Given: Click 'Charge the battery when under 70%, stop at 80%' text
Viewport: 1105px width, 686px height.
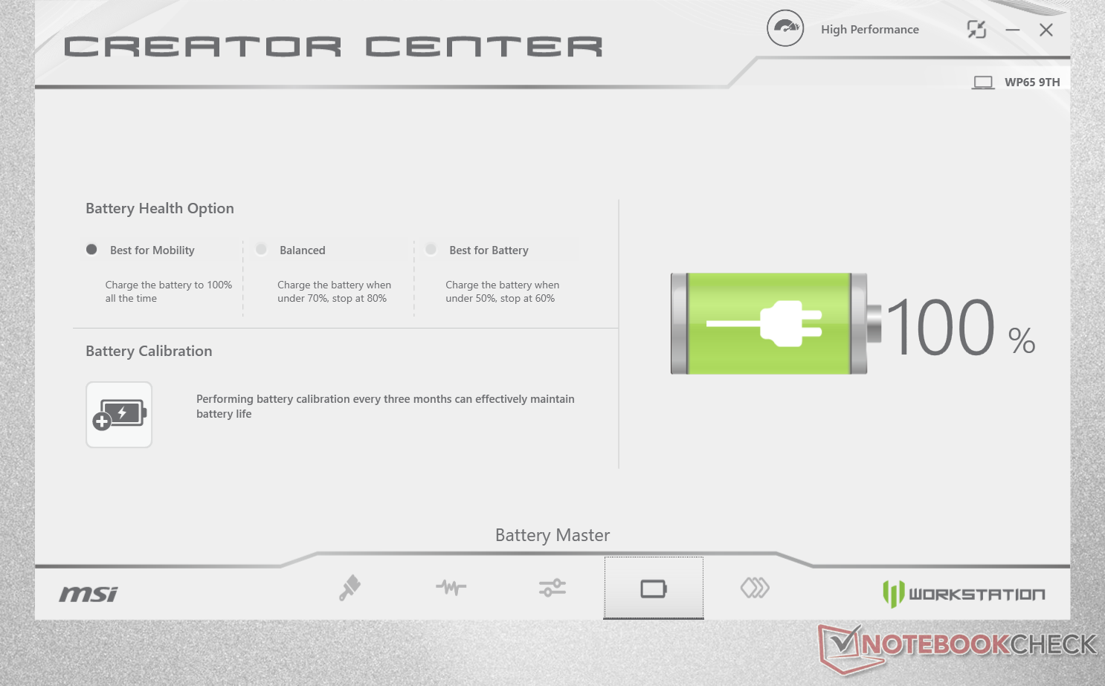Looking at the screenshot, I should pyautogui.click(x=334, y=291).
